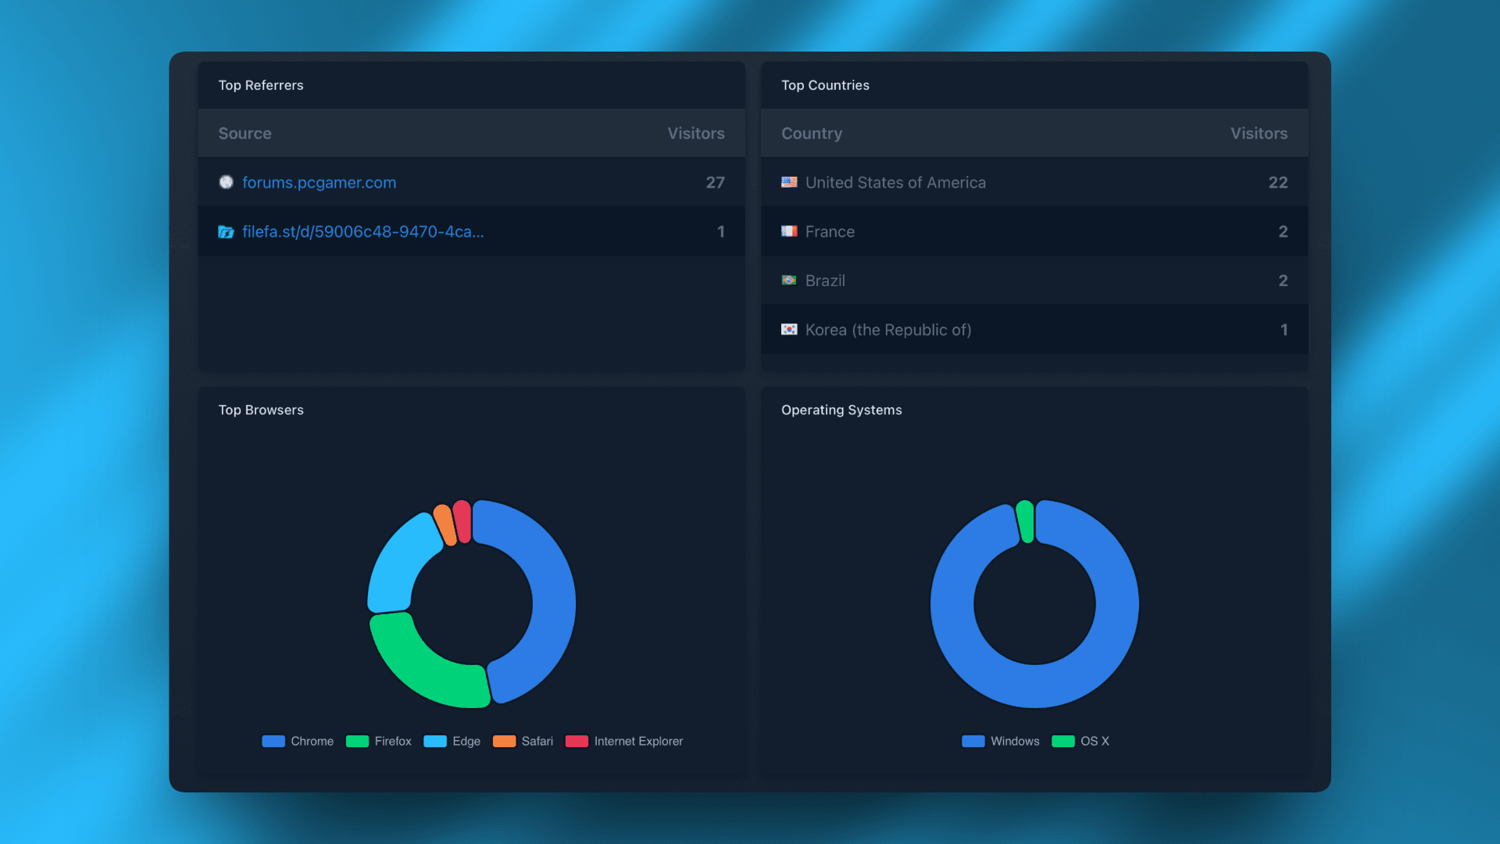Click the pcgamer forum favicon icon

click(x=226, y=182)
